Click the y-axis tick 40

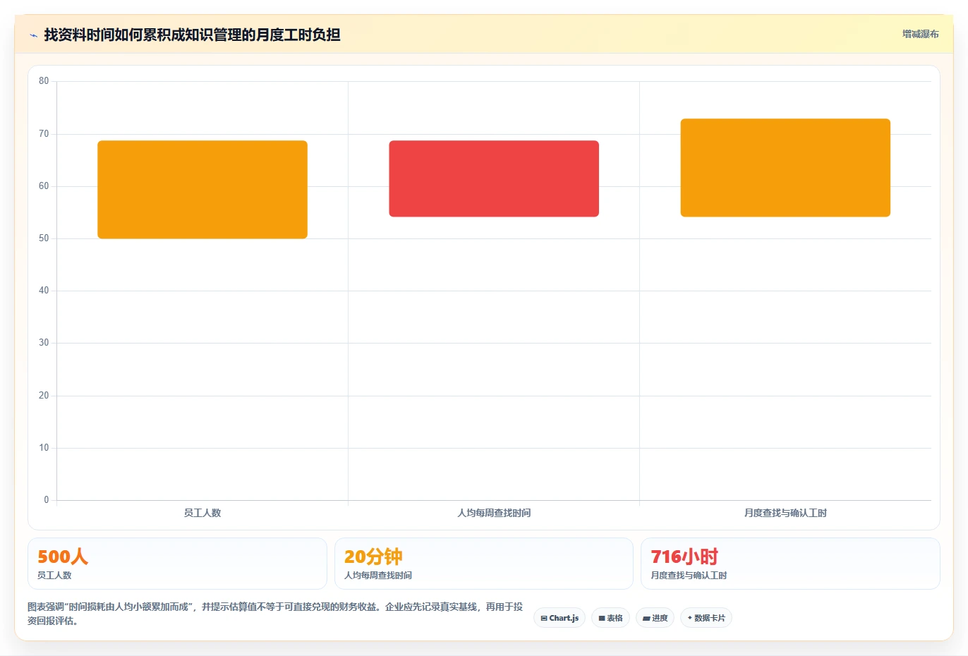click(44, 291)
